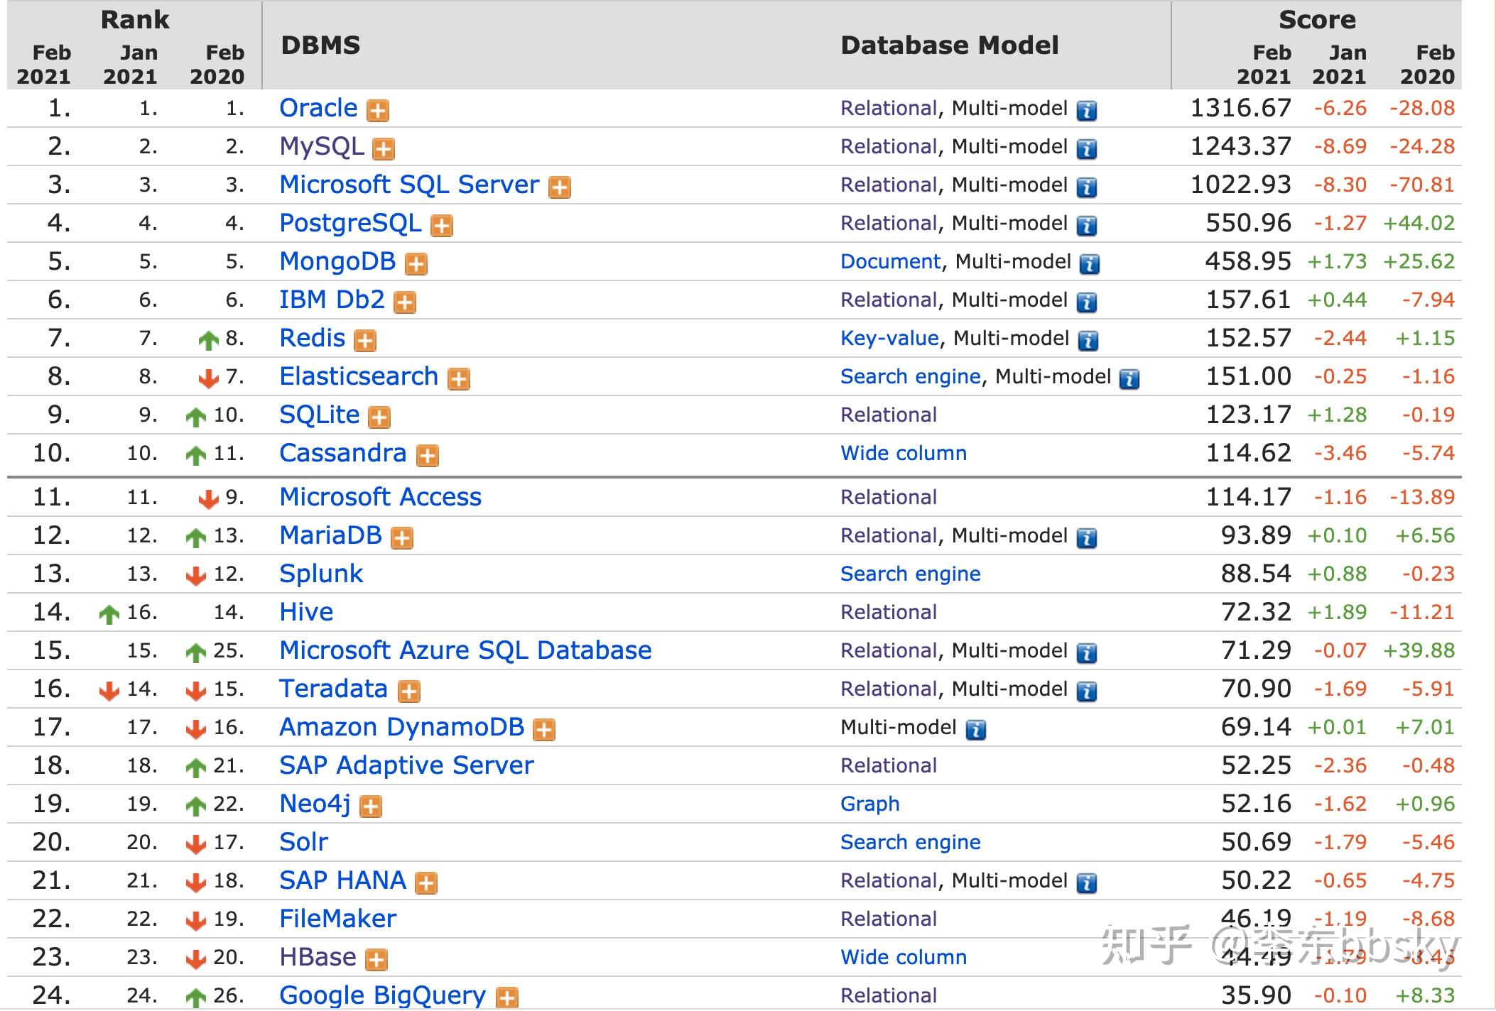The width and height of the screenshot is (1496, 1011).
Task: Click the info icon in the Redis row
Action: pos(1088,341)
